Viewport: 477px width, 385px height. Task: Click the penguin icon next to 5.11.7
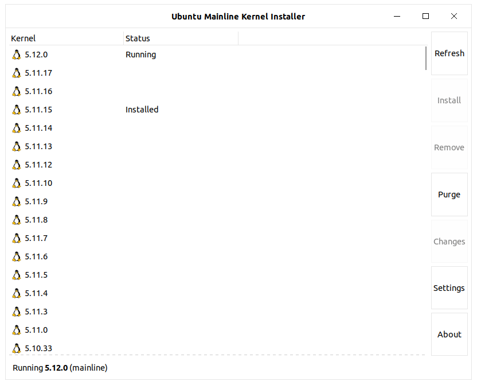pos(17,238)
